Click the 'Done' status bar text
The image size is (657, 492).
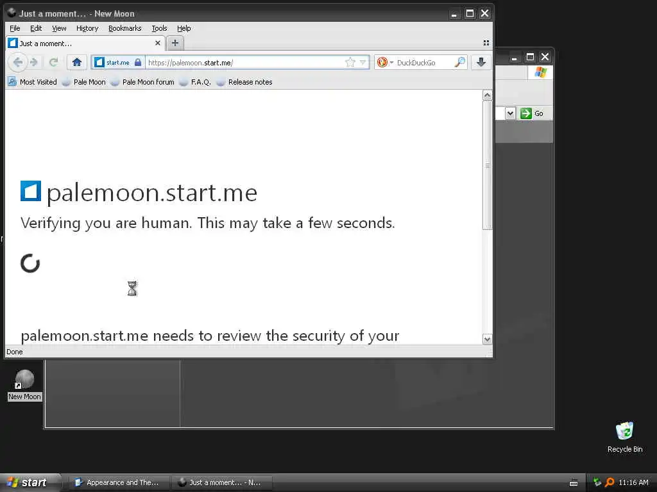click(15, 352)
